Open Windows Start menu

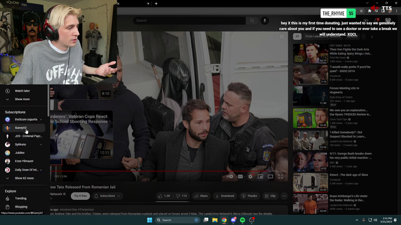tap(150, 220)
